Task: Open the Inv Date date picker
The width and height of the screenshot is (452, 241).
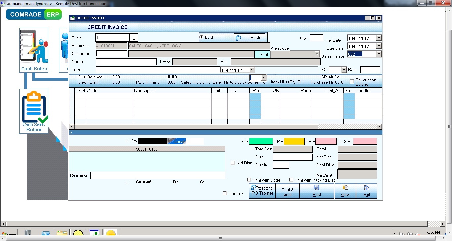Action: [378, 38]
